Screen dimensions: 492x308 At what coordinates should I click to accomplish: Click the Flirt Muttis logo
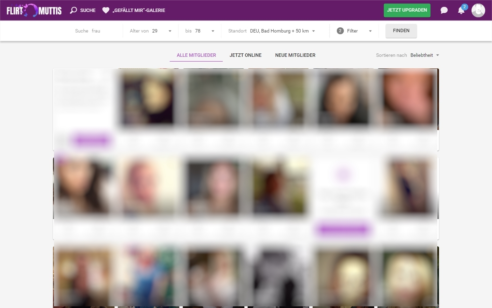(x=33, y=10)
